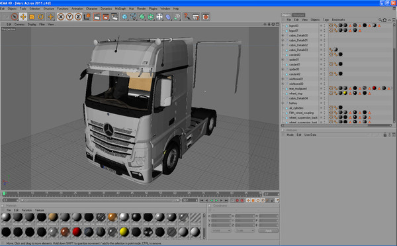Open the Array modeling objects icon
Image resolution: width=397 pixels, height=246 pixels.
click(x=151, y=17)
